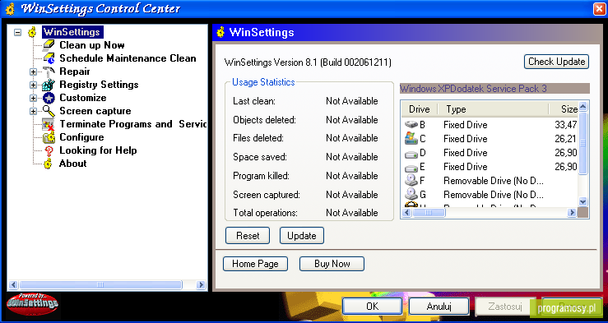The image size is (608, 323).
Task: Click drive list scroll right arrow
Action: click(x=572, y=213)
